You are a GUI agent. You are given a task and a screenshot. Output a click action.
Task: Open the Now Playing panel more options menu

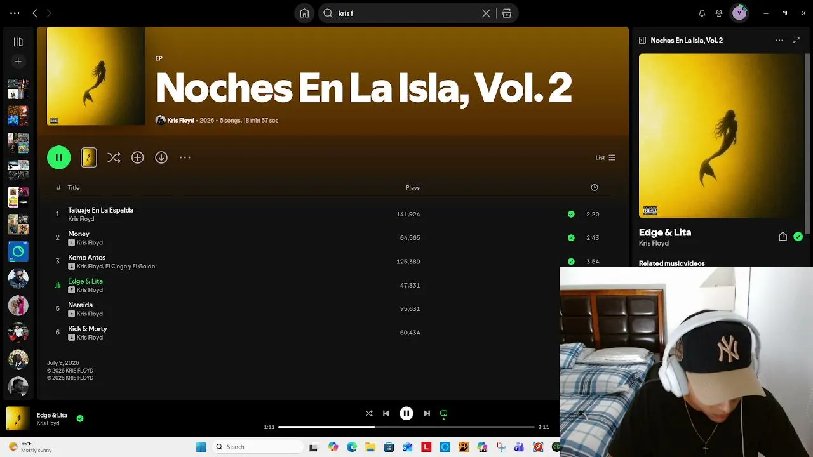(x=779, y=40)
